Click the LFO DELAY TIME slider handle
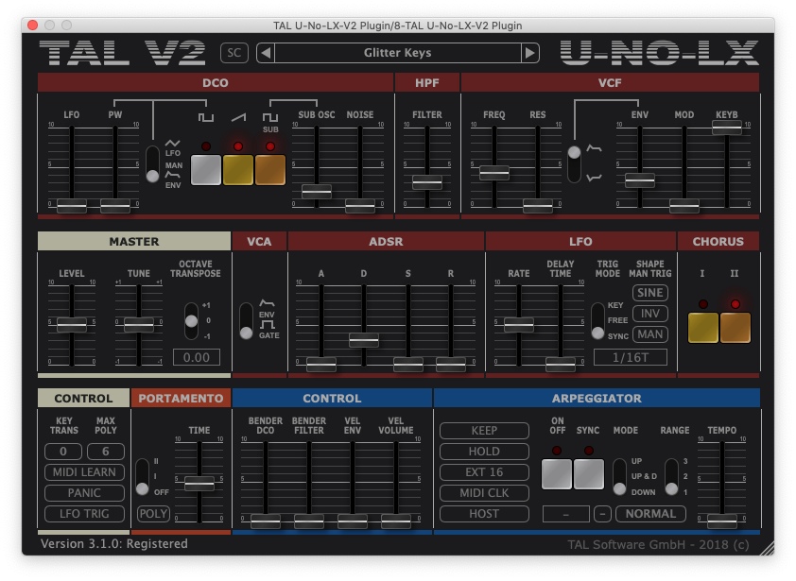 point(561,364)
